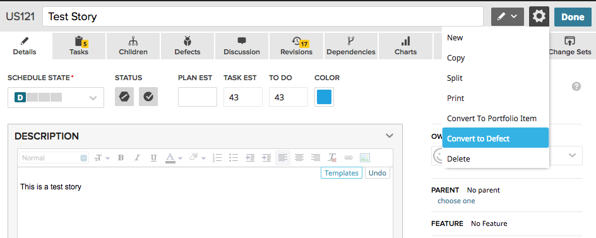Expand the highlight color dropdown arrow
This screenshot has width=596, height=238.
pyautogui.click(x=204, y=158)
